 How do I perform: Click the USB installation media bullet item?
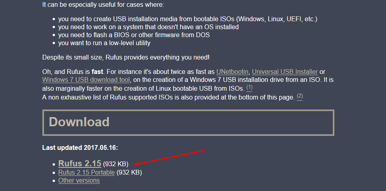tap(188, 19)
